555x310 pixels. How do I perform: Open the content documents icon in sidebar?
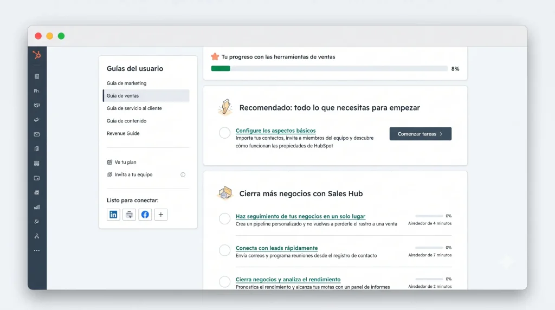(37, 148)
